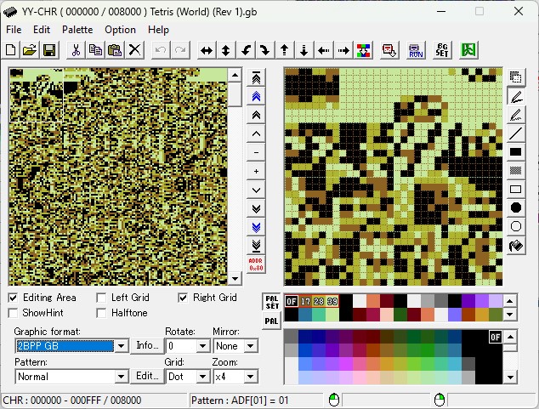Viewport: 539px width, 409px height.
Task: Open the Pattern dropdown
Action: [x=121, y=377]
